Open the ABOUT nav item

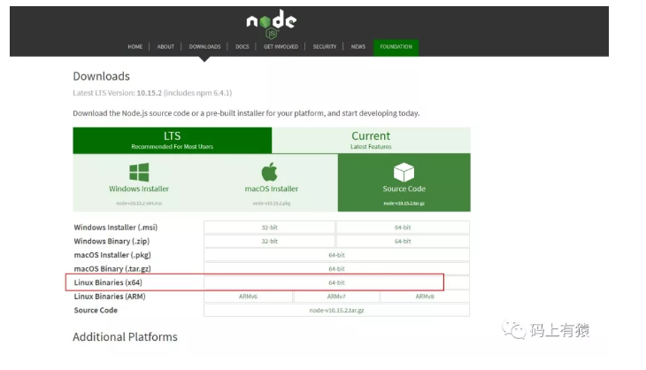[x=165, y=47]
